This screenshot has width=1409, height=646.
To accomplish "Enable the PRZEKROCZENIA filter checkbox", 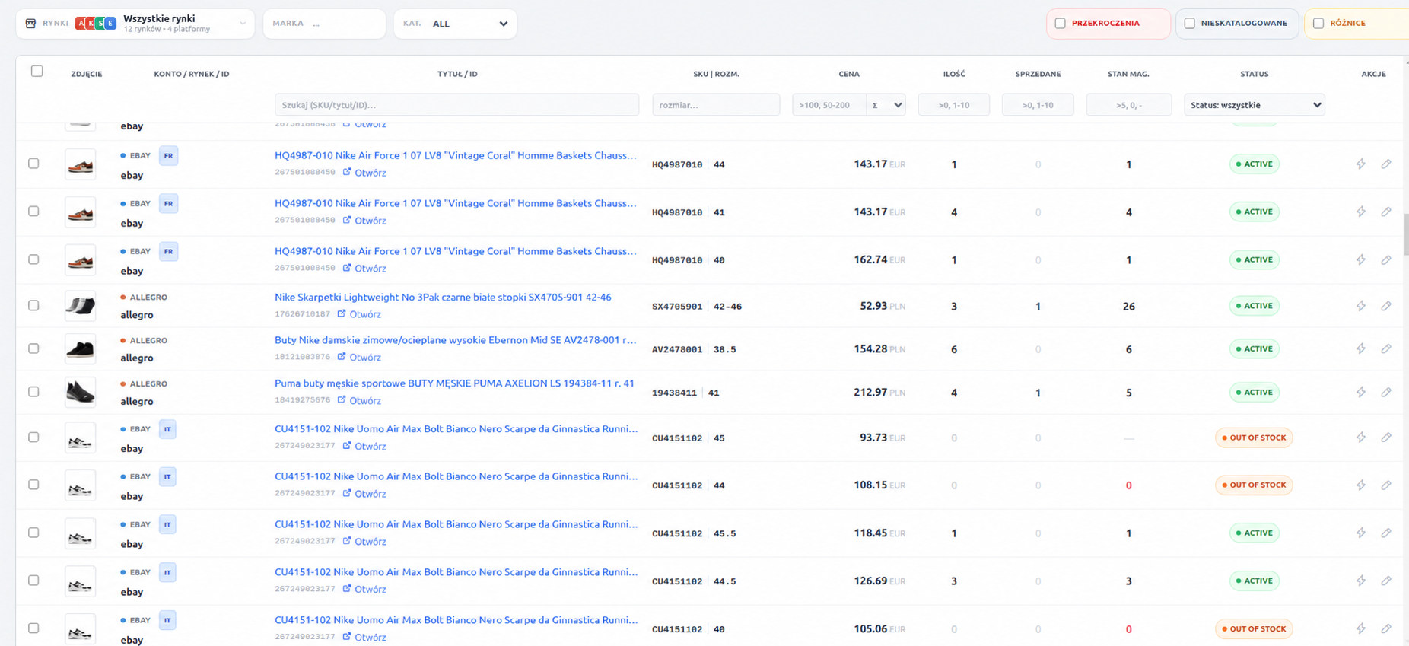I will 1060,23.
